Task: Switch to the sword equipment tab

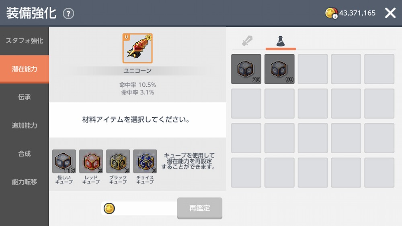Action: tap(247, 41)
